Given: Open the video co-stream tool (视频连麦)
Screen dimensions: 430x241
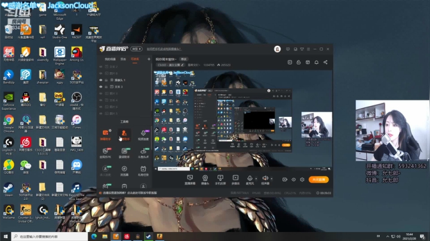Looking at the screenshot, I should pyautogui.click(x=143, y=135).
